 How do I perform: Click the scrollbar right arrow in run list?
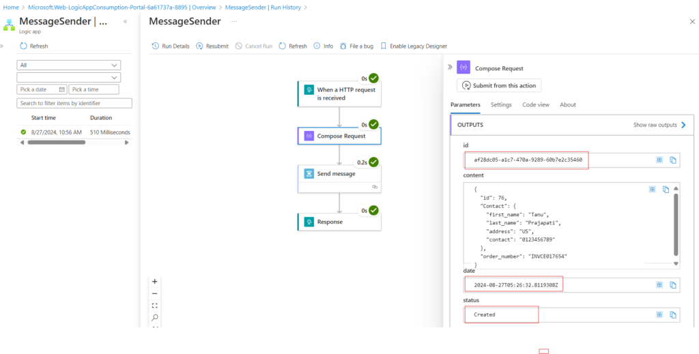click(x=126, y=143)
